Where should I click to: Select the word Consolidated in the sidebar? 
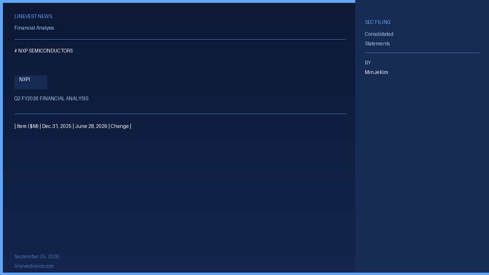[379, 34]
